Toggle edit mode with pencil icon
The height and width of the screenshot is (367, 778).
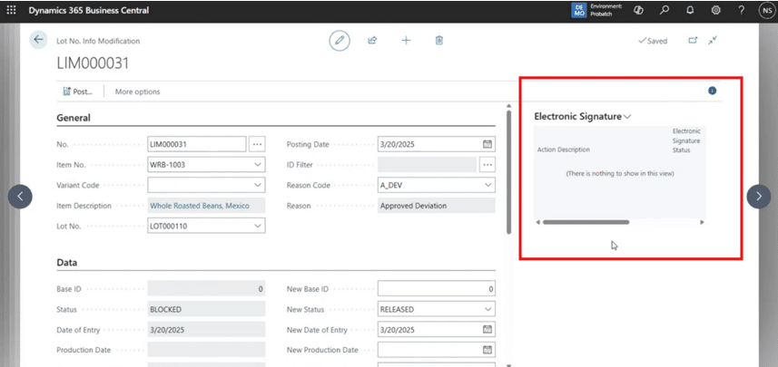340,41
